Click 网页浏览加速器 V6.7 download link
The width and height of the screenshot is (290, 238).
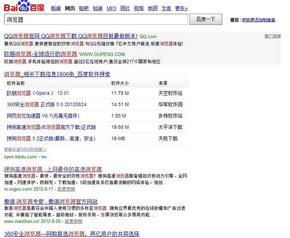(x=43, y=116)
